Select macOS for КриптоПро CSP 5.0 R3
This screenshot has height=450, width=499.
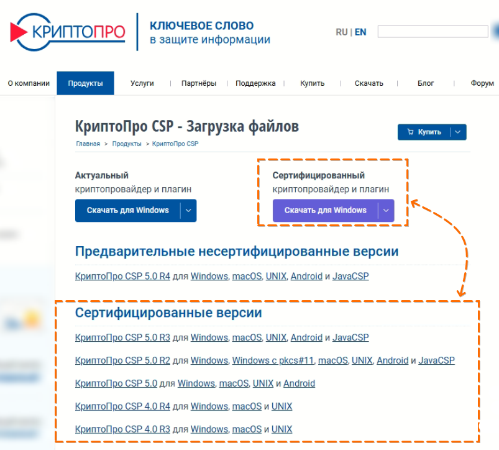(x=247, y=337)
